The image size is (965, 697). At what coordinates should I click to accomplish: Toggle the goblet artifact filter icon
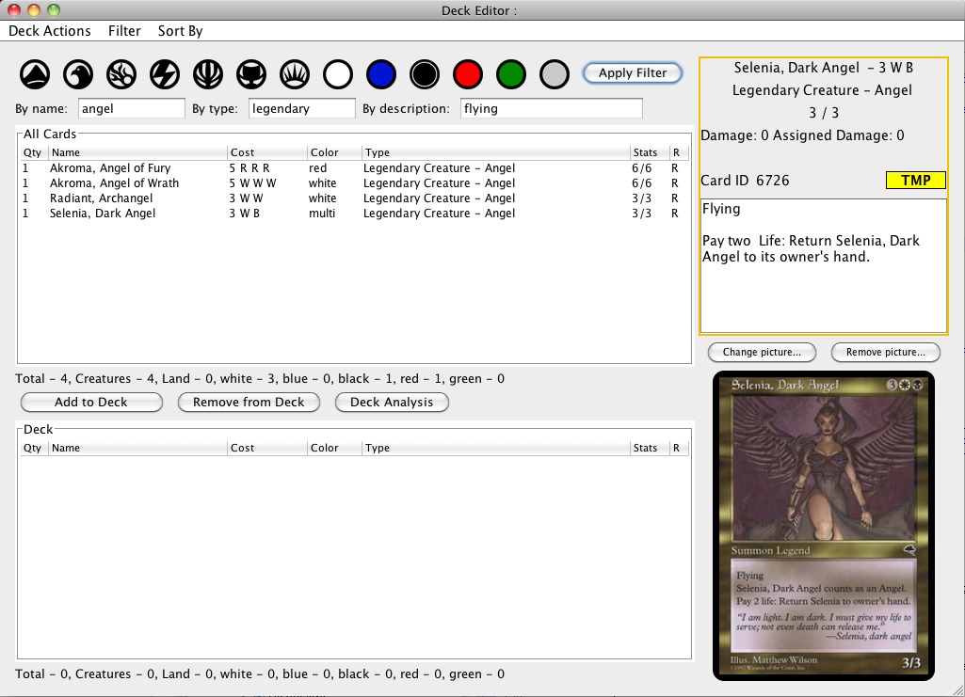point(251,73)
